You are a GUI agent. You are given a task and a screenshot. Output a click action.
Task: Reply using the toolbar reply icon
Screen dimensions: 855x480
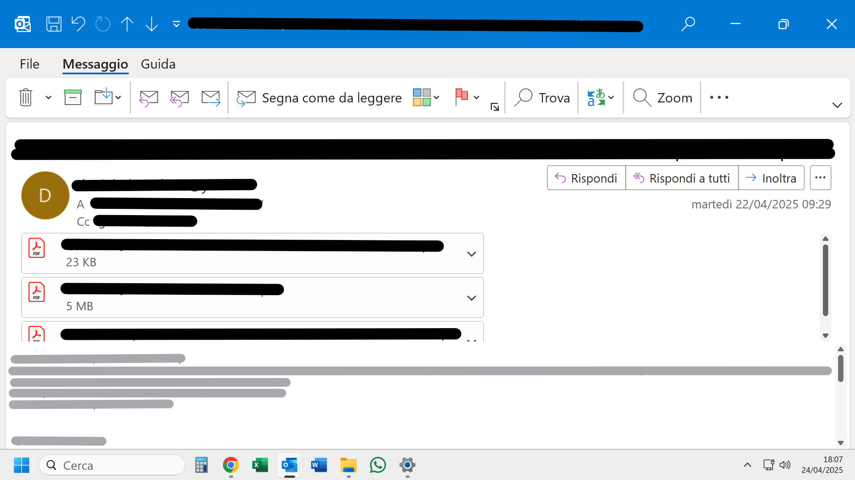148,97
